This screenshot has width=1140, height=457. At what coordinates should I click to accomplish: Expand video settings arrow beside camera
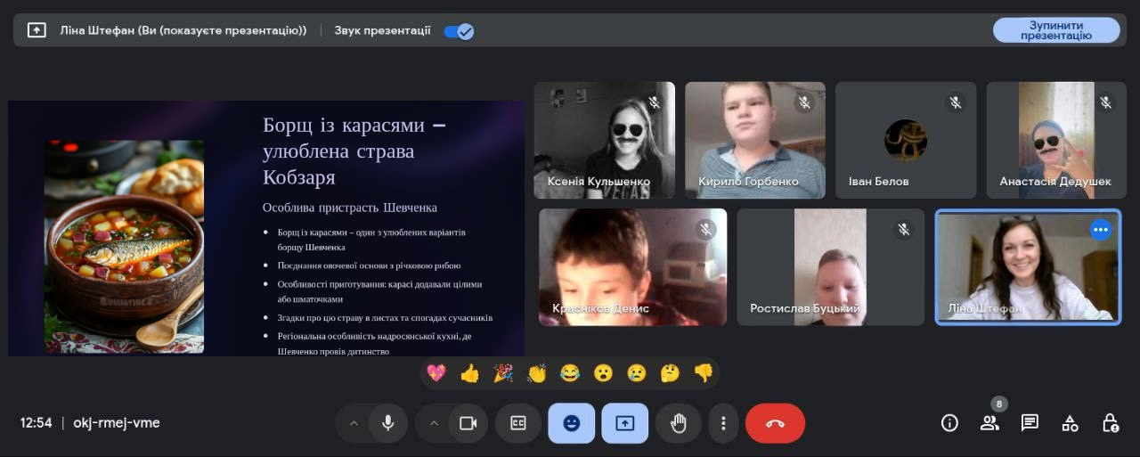coord(434,423)
